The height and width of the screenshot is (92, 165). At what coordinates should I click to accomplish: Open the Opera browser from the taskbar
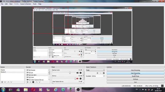click(x=33, y=90)
